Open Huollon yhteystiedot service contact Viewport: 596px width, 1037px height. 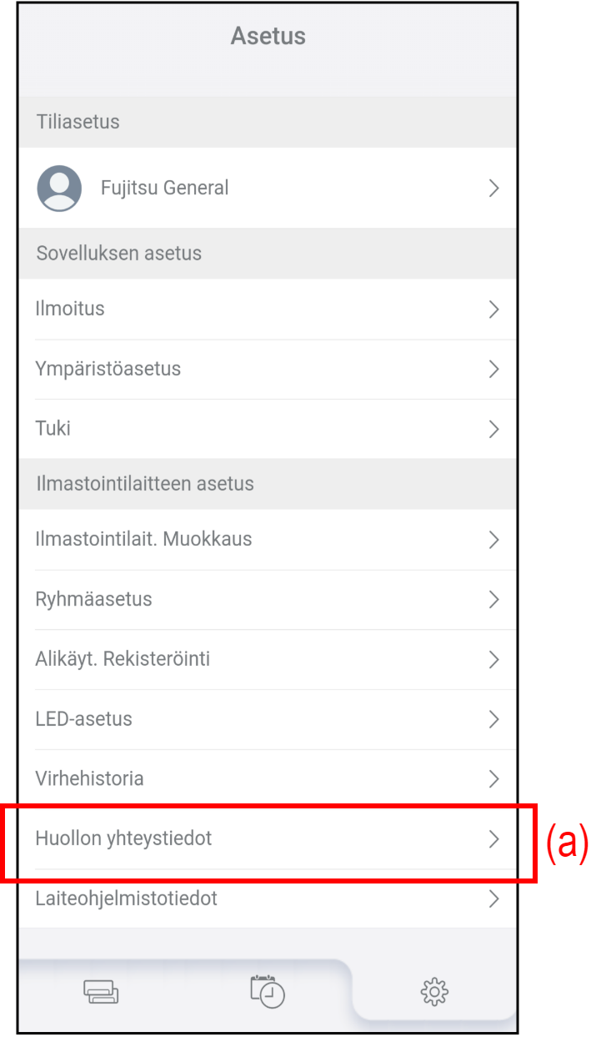pyautogui.click(x=123, y=838)
